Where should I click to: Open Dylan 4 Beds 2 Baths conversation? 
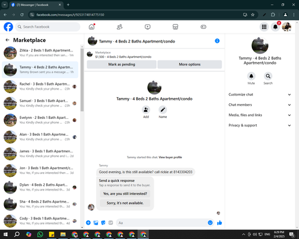pyautogui.click(x=40, y=187)
